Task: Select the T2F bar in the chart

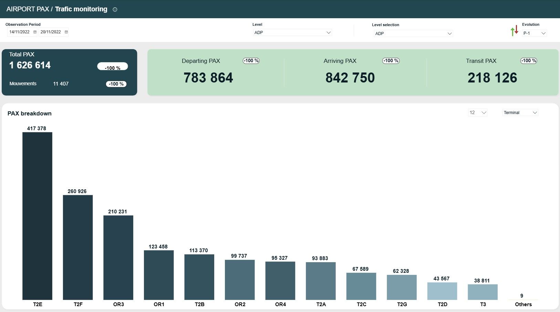Action: [78, 247]
